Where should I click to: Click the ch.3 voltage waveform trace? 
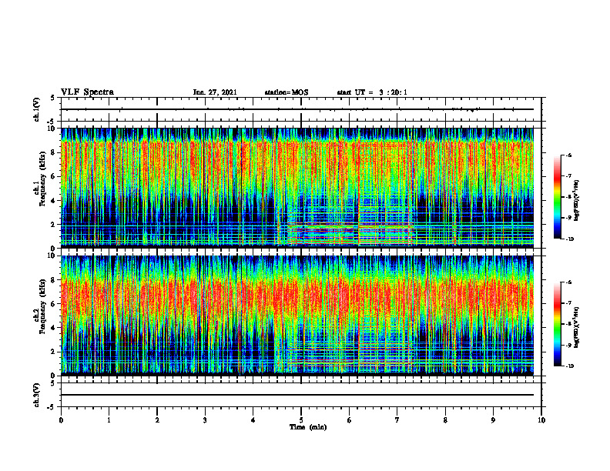[297, 395]
